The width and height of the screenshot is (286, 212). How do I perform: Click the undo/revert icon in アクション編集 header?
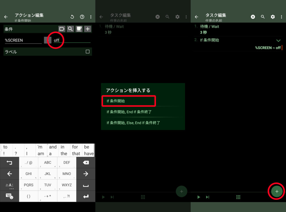point(72,17)
